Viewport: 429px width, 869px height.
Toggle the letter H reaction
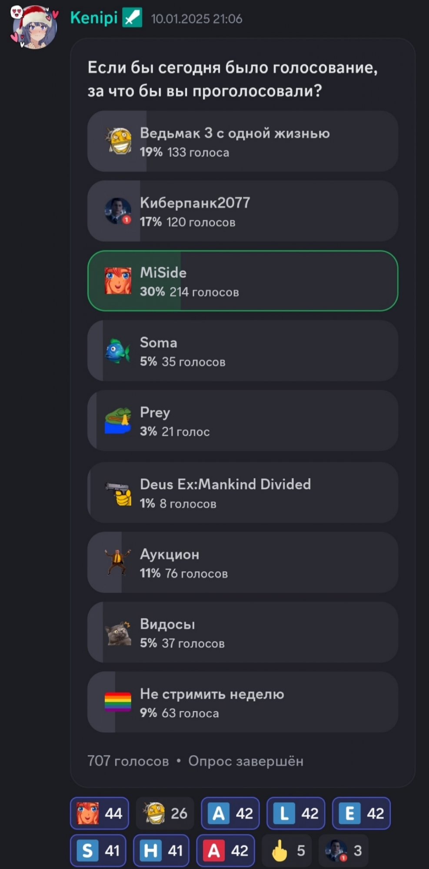pos(161,850)
